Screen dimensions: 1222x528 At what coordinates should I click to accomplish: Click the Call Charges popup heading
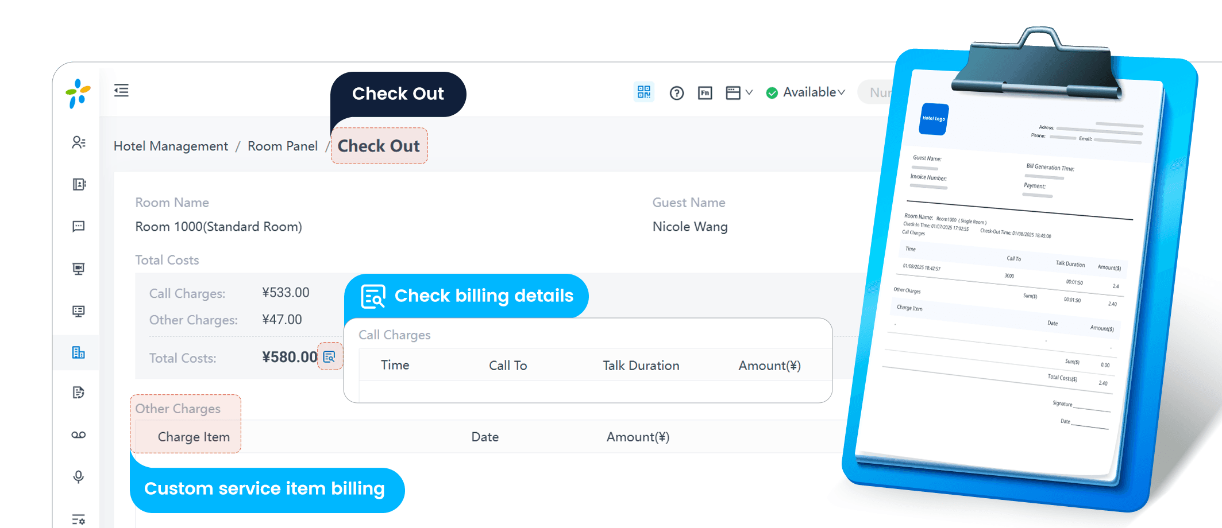[395, 335]
